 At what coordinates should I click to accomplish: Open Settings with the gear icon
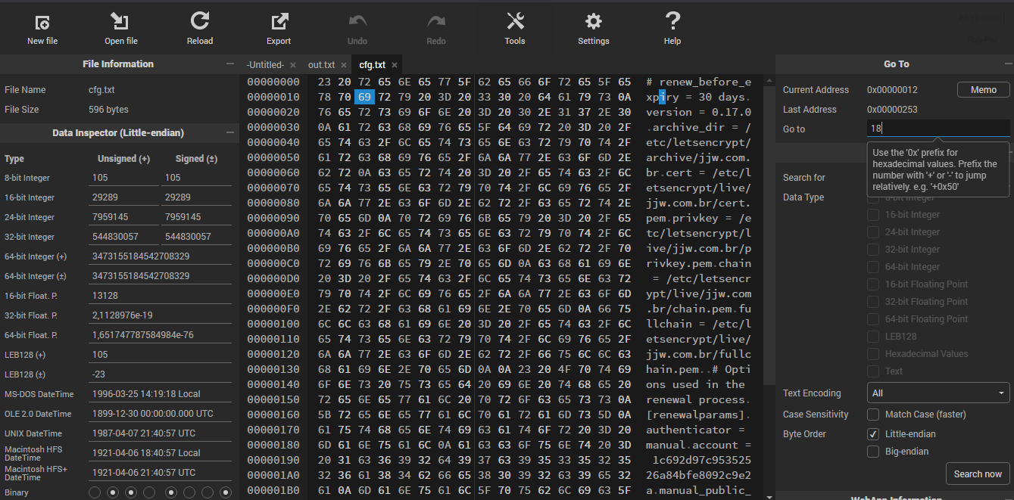coord(594,22)
